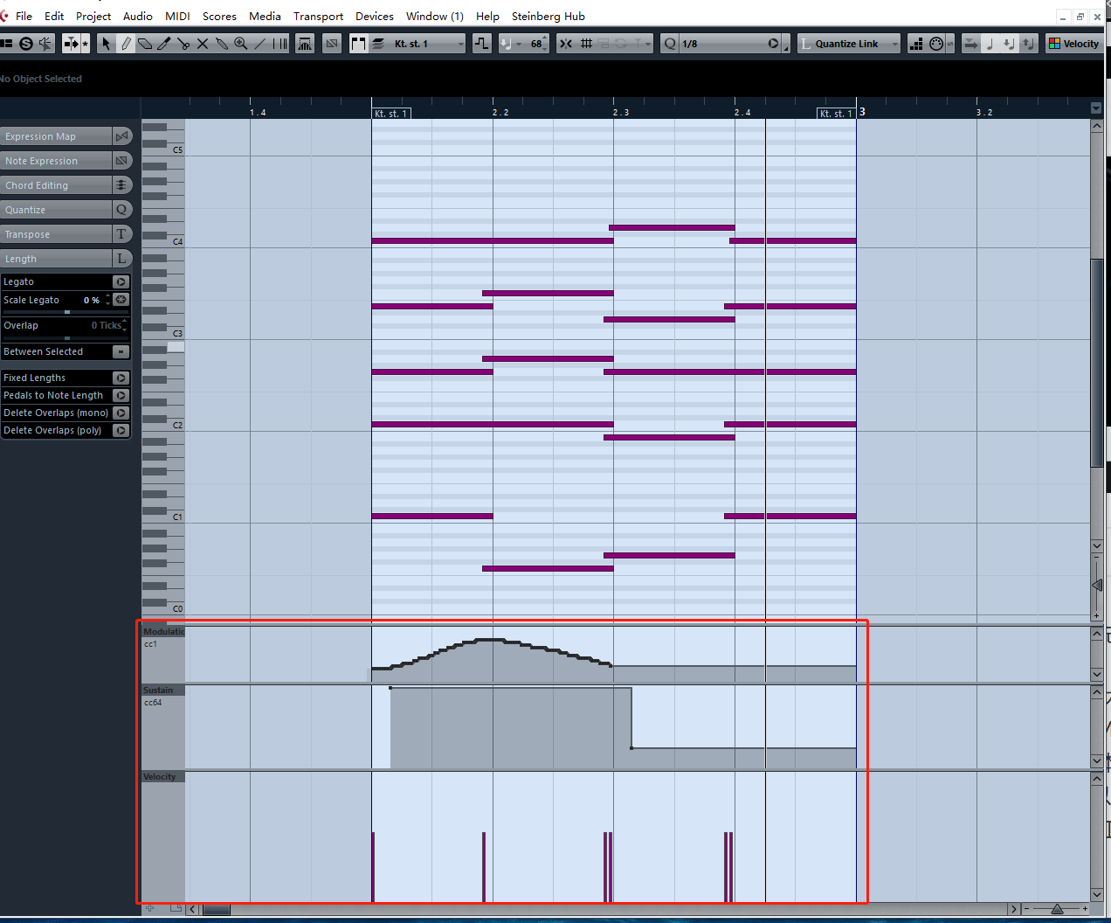Click the right vertical scrollbar thumb
1111x923 pixels.
(1097, 364)
